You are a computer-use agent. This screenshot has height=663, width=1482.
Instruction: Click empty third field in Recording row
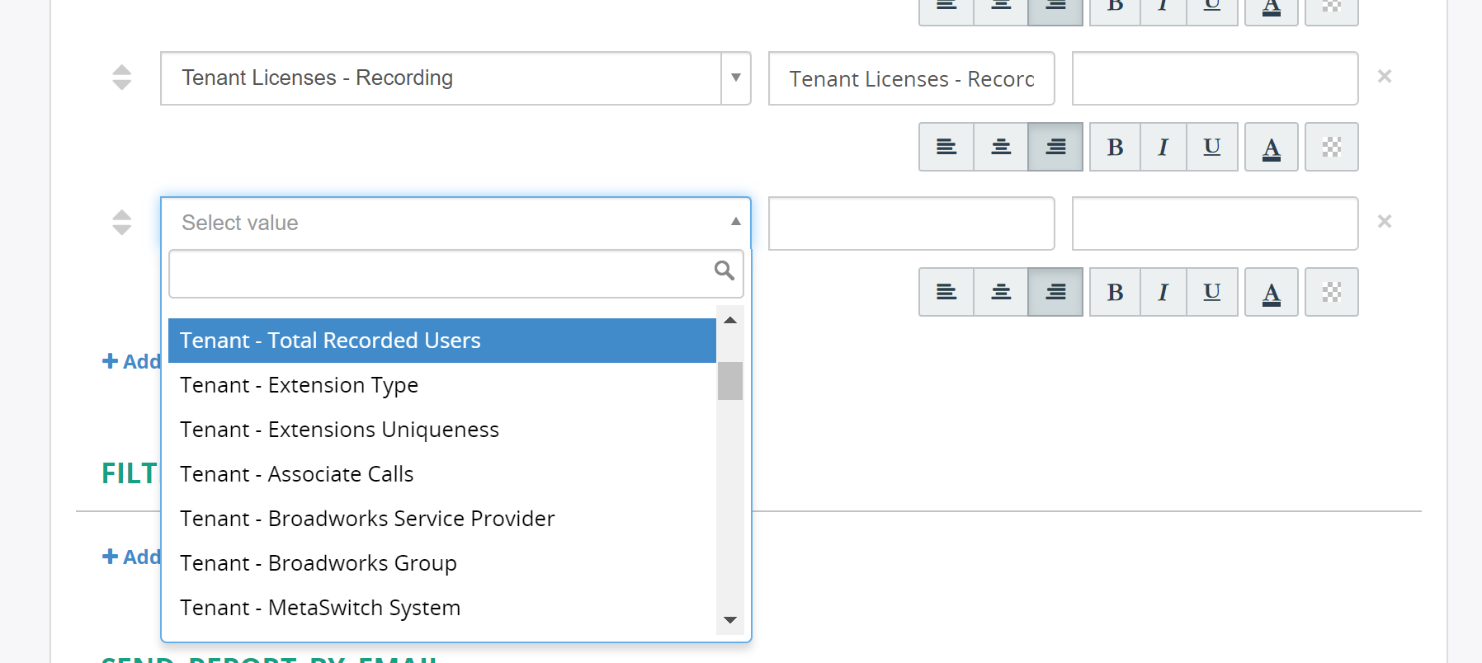[x=1215, y=78]
